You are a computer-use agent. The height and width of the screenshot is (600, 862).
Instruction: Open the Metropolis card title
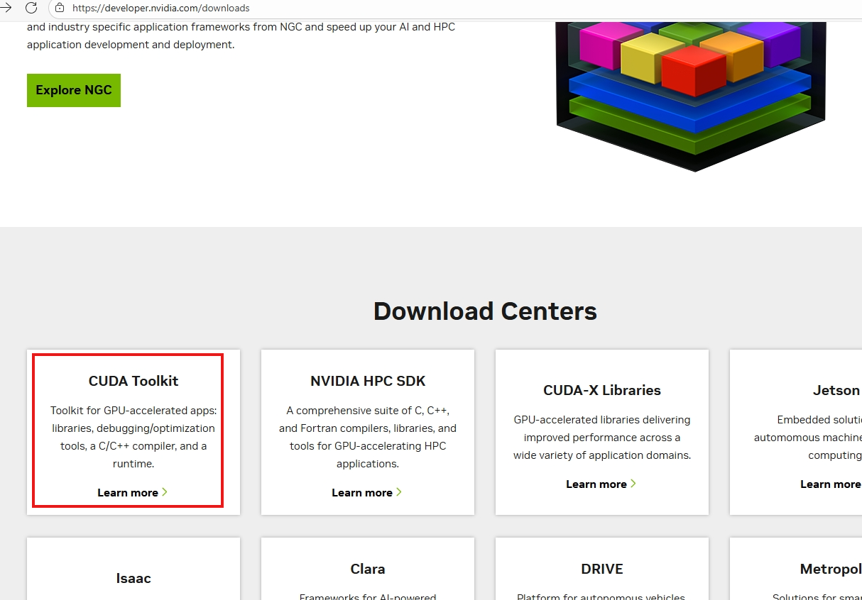(831, 569)
